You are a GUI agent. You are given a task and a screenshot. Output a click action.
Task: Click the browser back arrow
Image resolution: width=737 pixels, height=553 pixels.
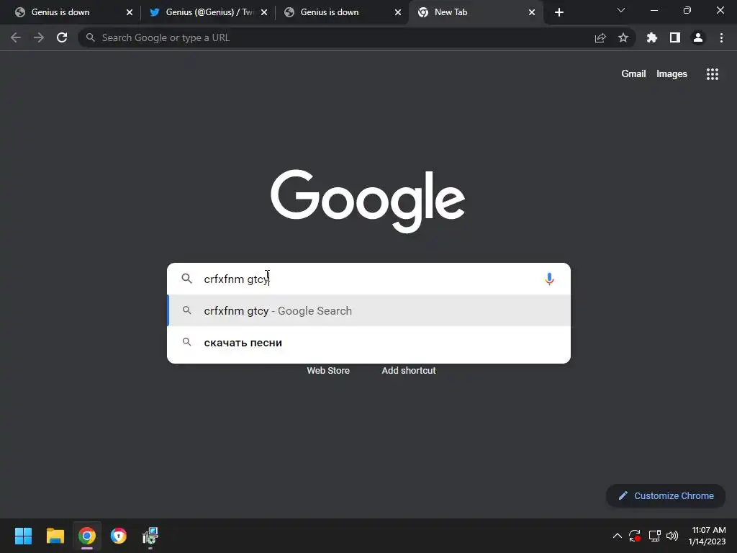tap(16, 37)
